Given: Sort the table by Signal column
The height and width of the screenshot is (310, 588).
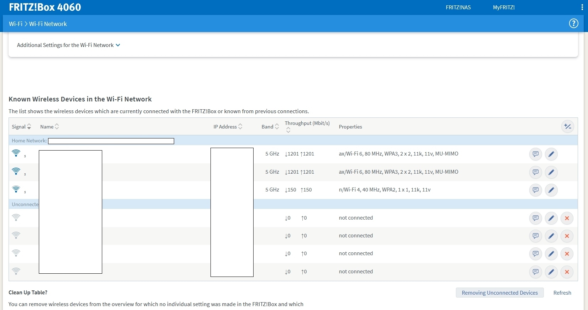Looking at the screenshot, I should point(21,127).
